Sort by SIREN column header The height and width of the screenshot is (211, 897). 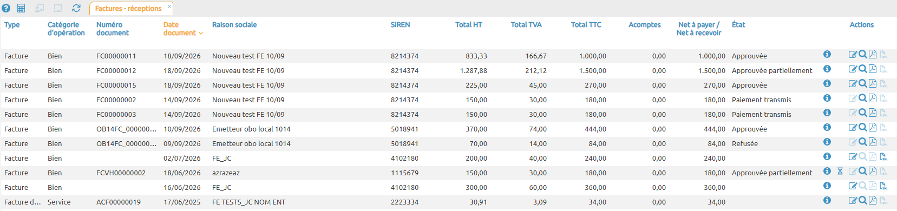(401, 25)
